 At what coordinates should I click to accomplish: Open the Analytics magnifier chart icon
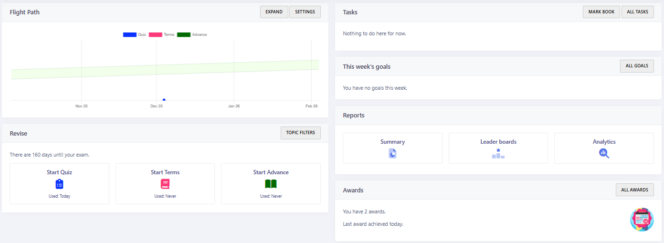(604, 153)
